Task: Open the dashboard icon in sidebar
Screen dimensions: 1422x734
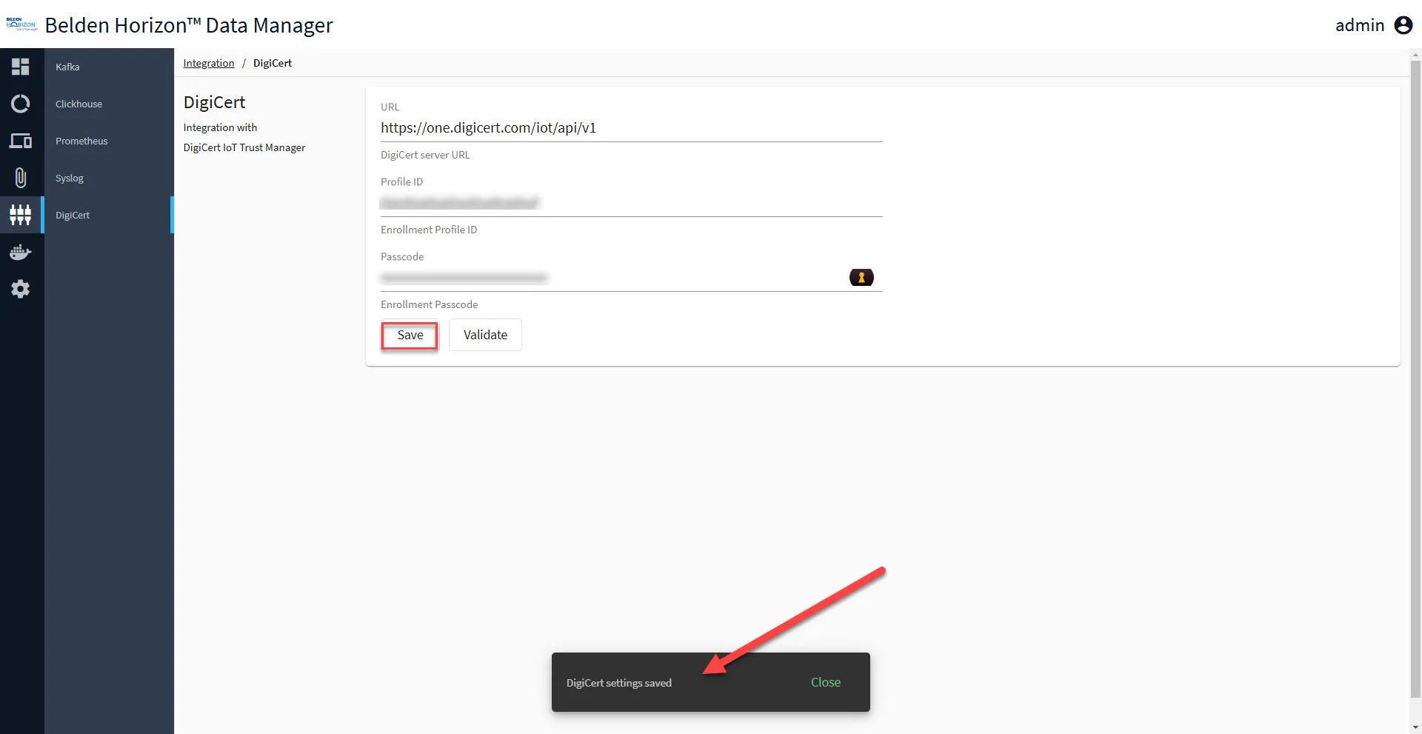Action: pyautogui.click(x=21, y=67)
